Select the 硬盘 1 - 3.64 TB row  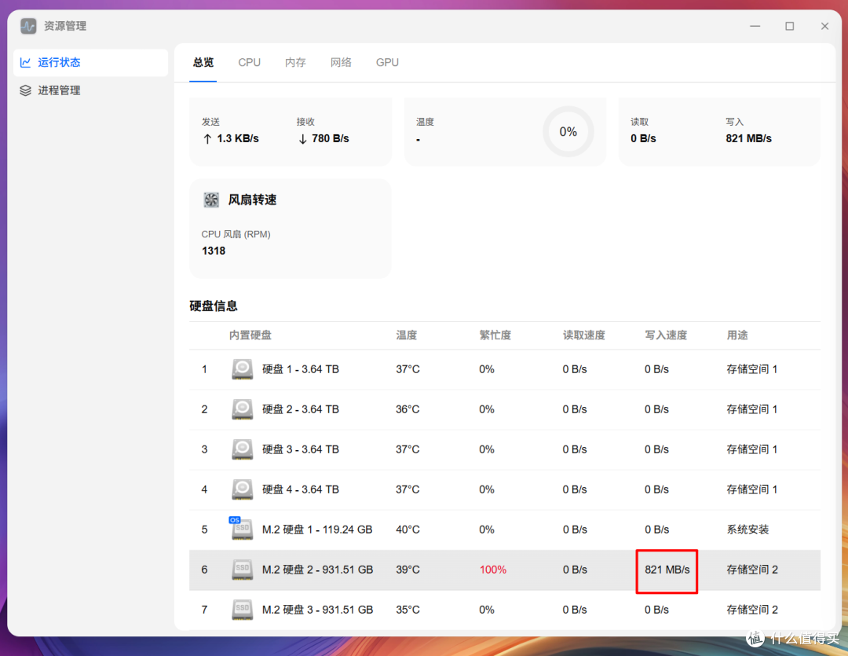(x=505, y=370)
